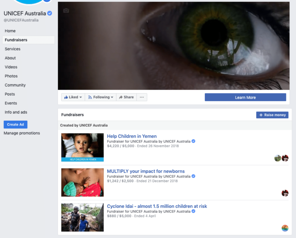Click verified badge on MULTIPLY your impact row
Image resolution: width=296 pixels, height=238 pixels.
[x=193, y=176]
